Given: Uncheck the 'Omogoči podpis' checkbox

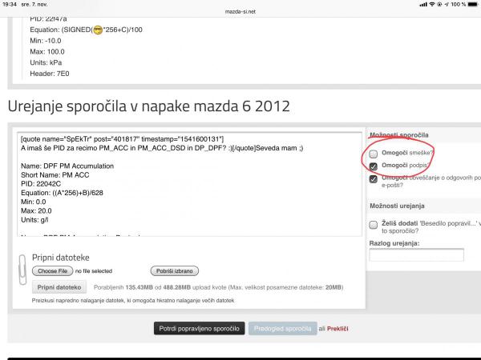Looking at the screenshot, I should (374, 166).
